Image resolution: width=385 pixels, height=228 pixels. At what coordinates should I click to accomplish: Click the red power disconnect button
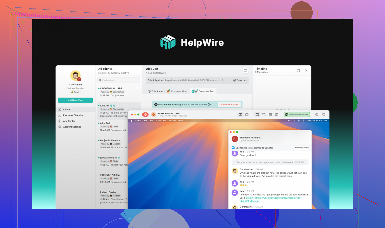(x=145, y=115)
